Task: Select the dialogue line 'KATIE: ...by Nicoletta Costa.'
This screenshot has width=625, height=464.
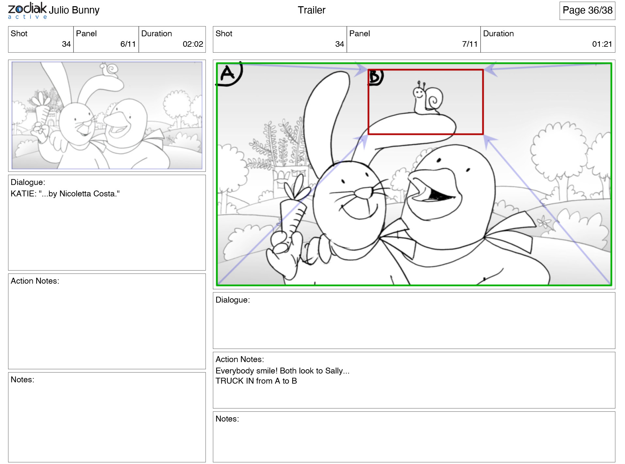Action: coord(65,194)
